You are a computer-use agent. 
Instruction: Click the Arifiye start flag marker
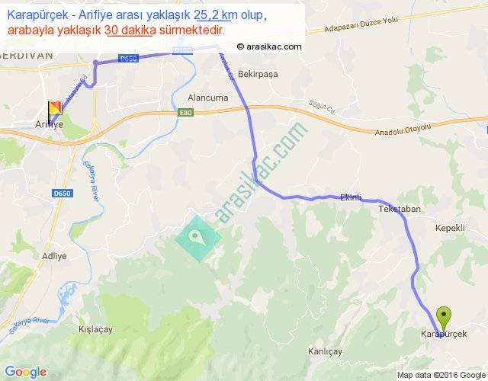(x=54, y=112)
